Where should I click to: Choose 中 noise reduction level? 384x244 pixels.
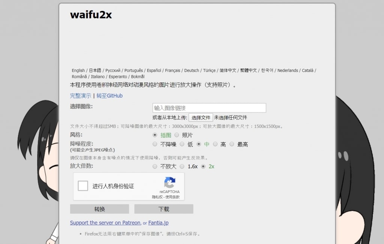click(x=199, y=144)
